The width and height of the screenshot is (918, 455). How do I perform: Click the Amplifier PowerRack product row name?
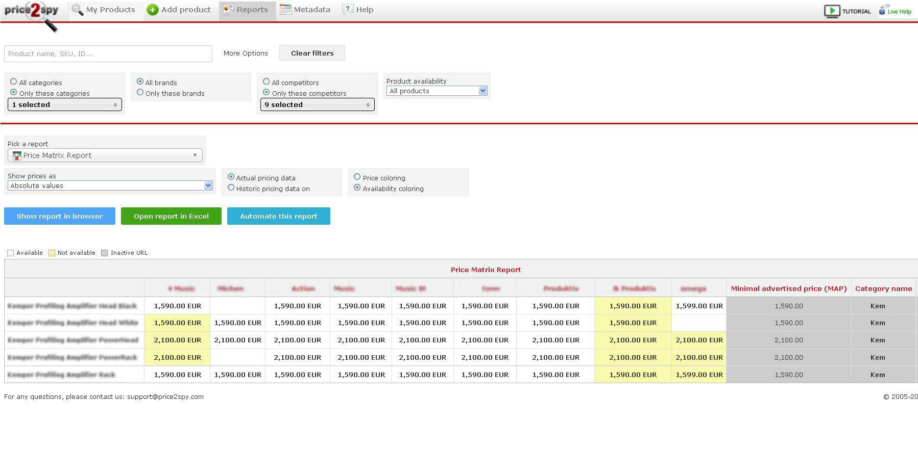pos(73,357)
